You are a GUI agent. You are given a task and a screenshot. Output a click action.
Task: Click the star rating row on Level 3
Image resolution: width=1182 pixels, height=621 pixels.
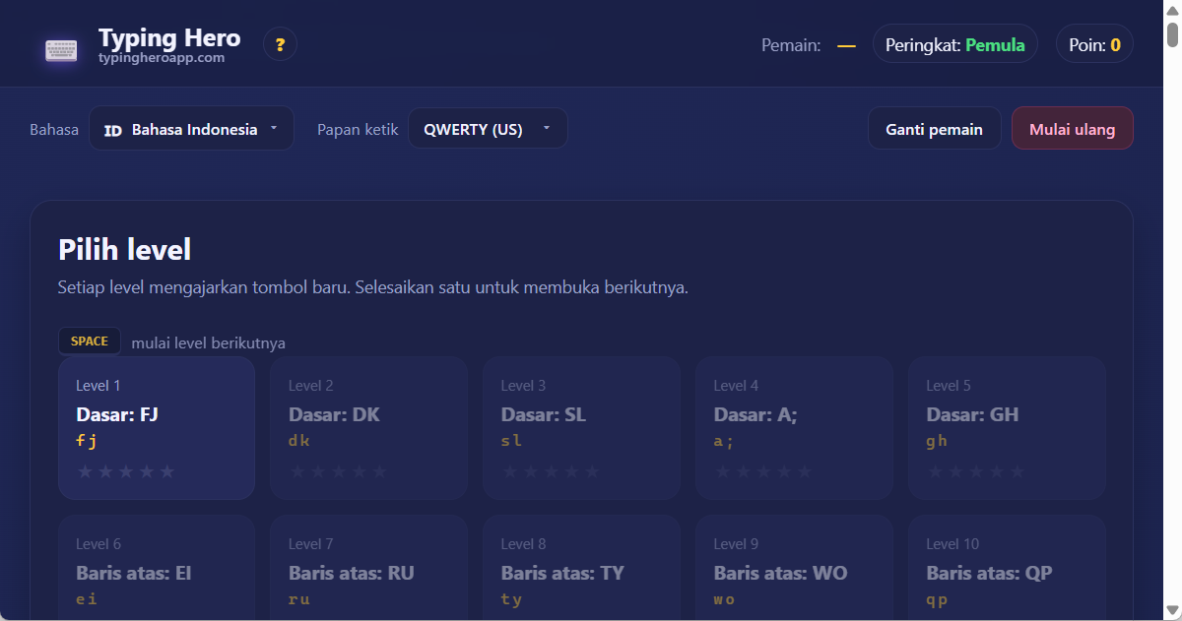pyautogui.click(x=551, y=471)
